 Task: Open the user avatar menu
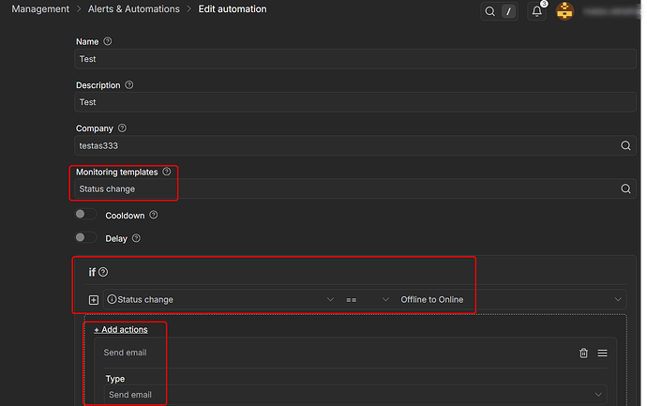pos(564,11)
